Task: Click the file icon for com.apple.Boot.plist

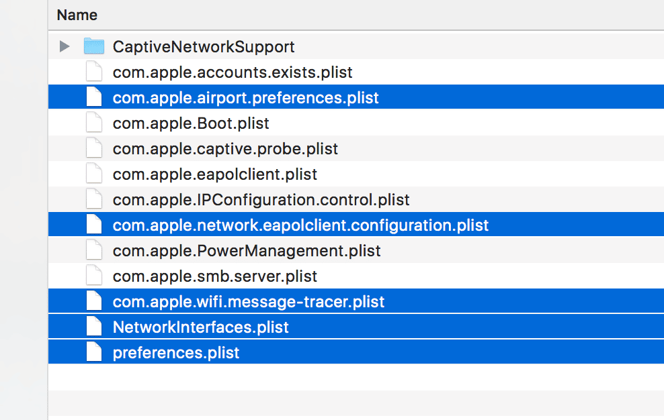Action: pyautogui.click(x=94, y=122)
